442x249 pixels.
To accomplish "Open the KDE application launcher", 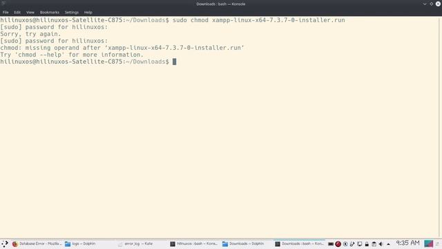I will click(x=5, y=244).
